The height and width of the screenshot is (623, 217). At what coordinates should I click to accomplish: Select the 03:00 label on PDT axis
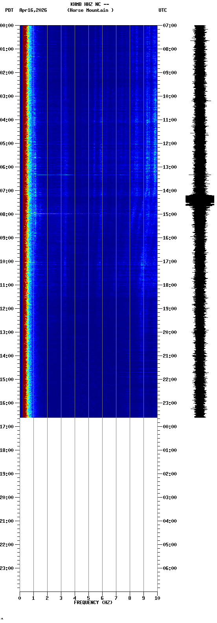pyautogui.click(x=7, y=96)
